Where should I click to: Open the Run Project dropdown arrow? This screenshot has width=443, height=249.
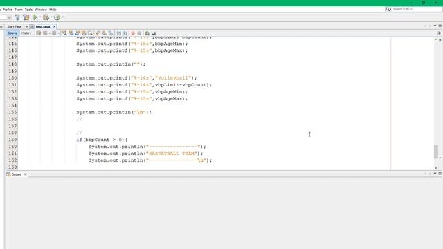[x=40, y=17]
